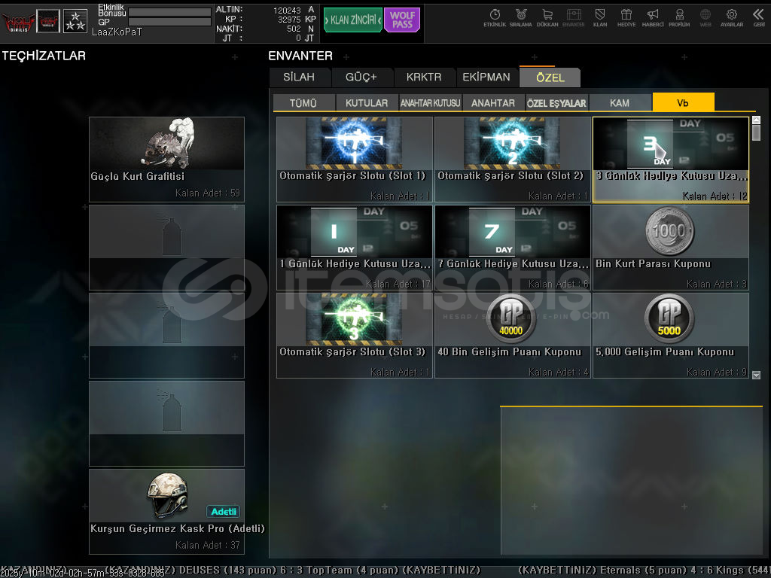Image resolution: width=771 pixels, height=578 pixels.
Task: Switch to the SİLAH tab
Action: point(299,78)
